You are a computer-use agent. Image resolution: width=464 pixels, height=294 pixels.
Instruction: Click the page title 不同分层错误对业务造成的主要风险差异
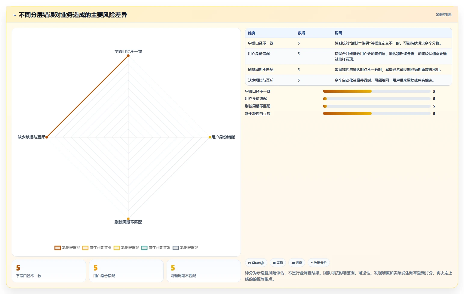73,15
